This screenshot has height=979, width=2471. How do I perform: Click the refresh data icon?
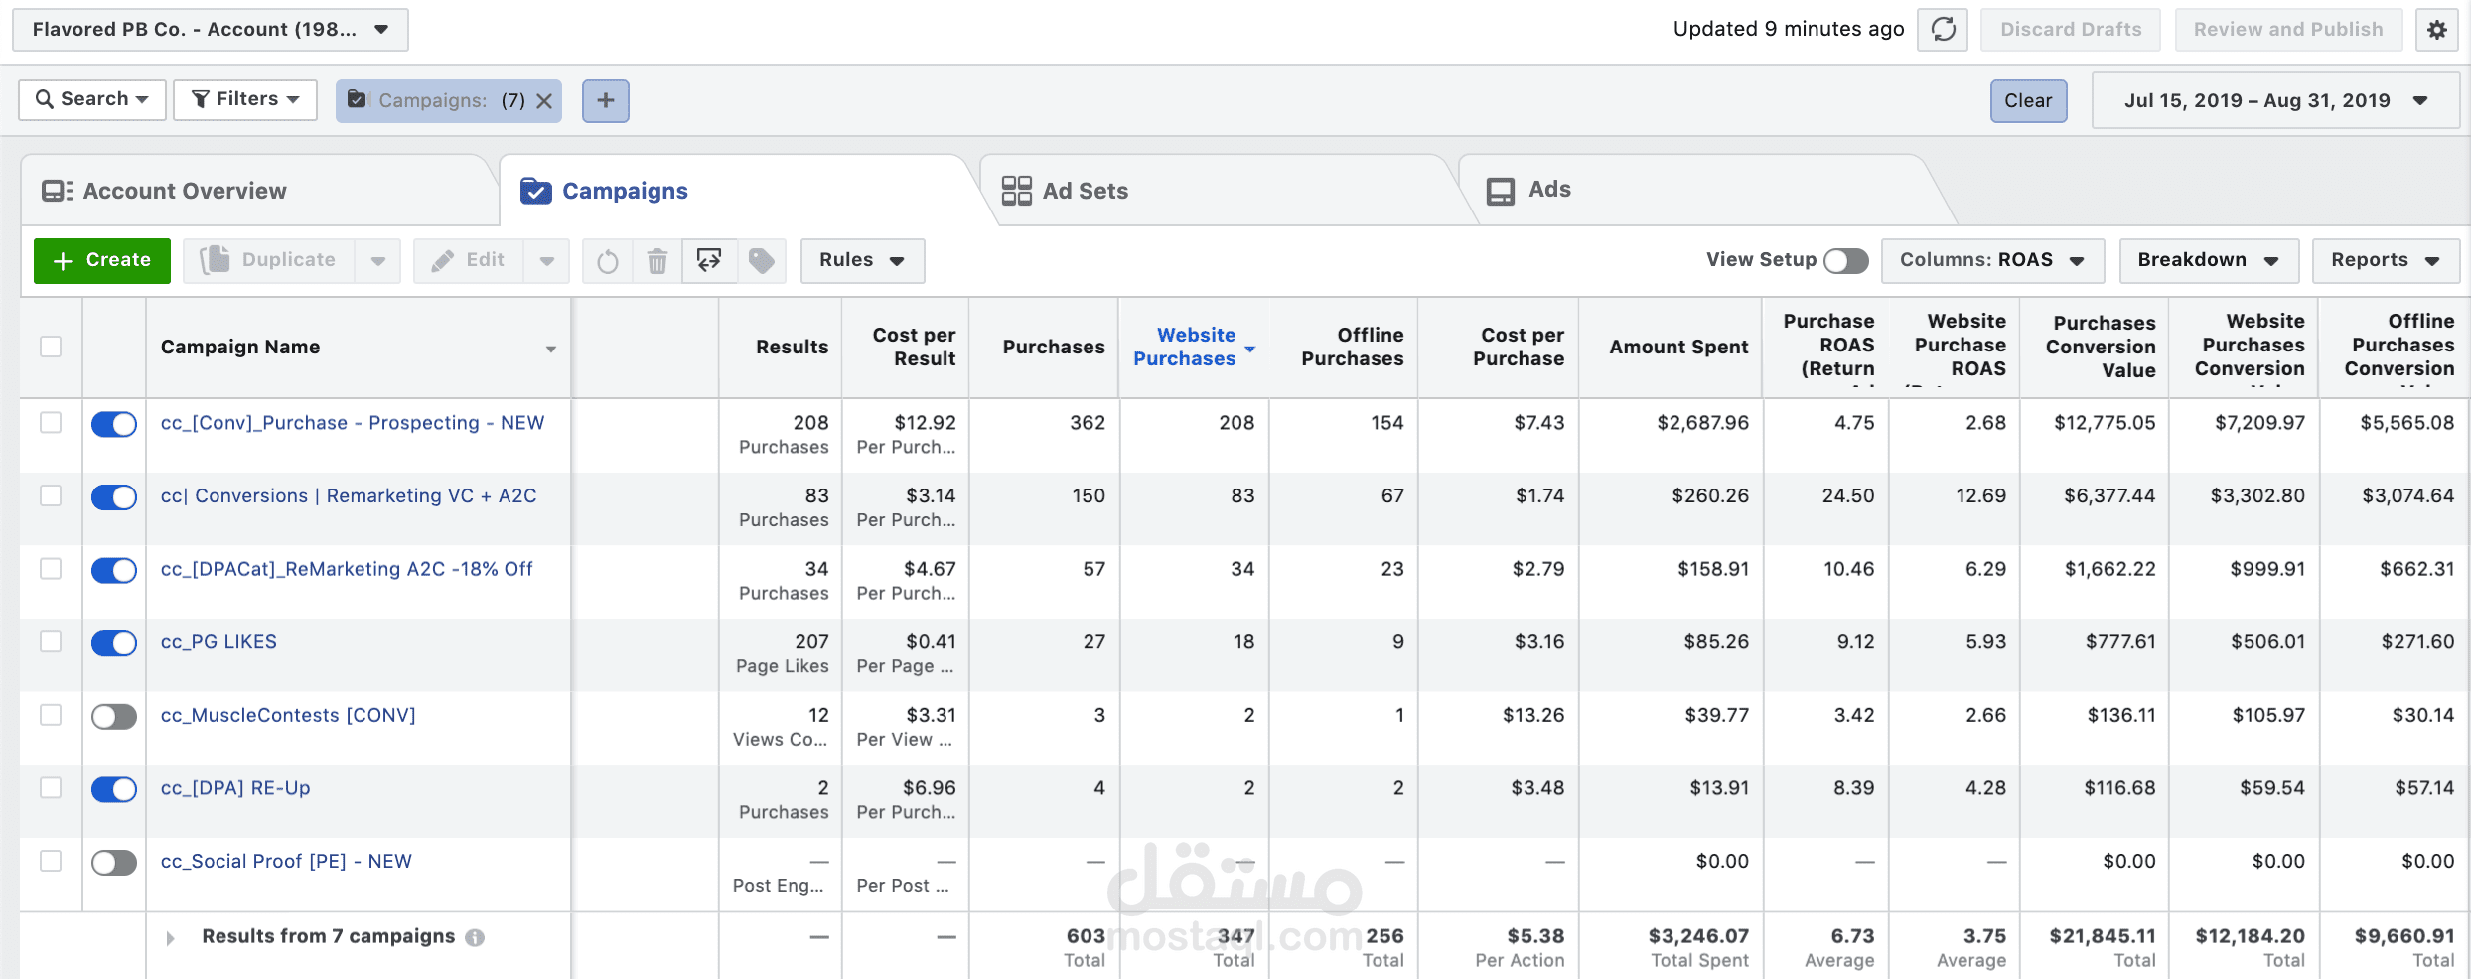(1943, 30)
